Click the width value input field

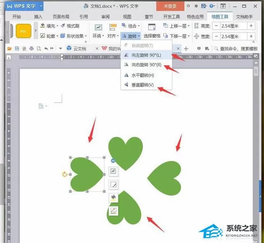point(234,37)
